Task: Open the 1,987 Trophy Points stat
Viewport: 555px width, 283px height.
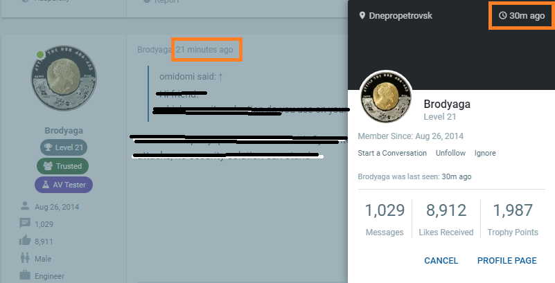Action: 513,219
